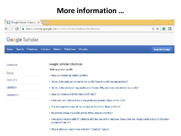Expand arrow beside 'I merged a version with 27 citations'

(x=50, y=119)
